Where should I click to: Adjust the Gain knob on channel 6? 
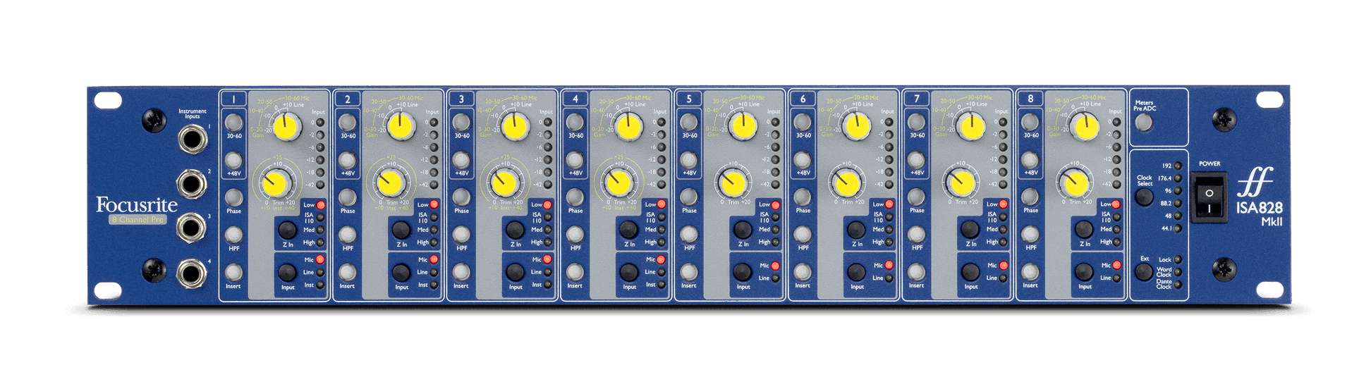tap(855, 128)
